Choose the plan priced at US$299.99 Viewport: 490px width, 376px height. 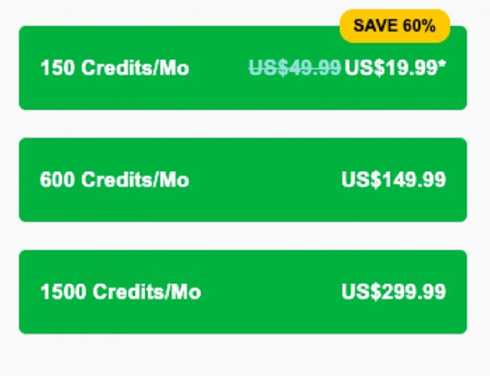click(242, 292)
